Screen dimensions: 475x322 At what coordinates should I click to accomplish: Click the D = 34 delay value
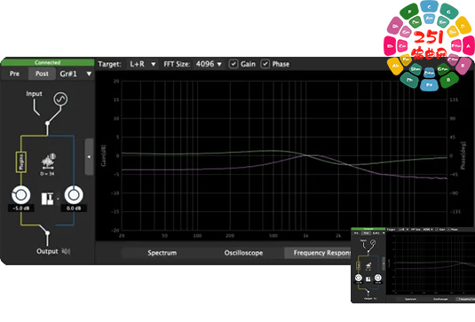[48, 174]
